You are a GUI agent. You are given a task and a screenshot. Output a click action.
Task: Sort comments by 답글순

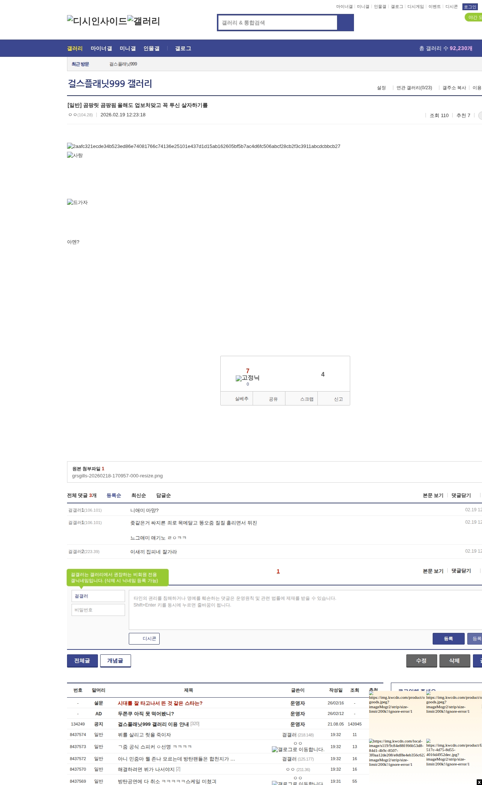163,495
